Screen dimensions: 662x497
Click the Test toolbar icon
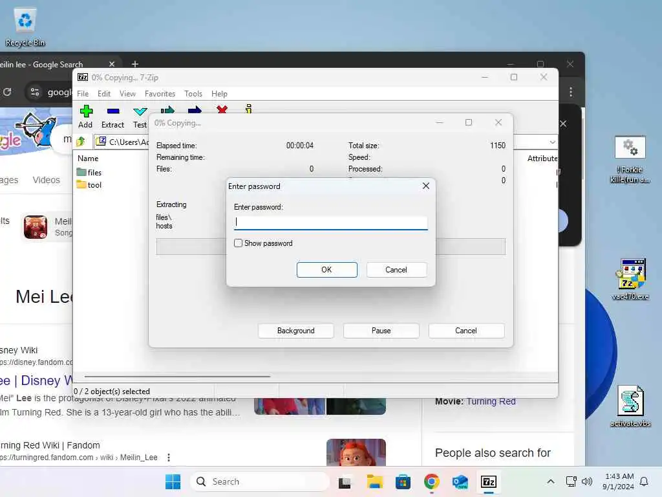[x=140, y=111]
